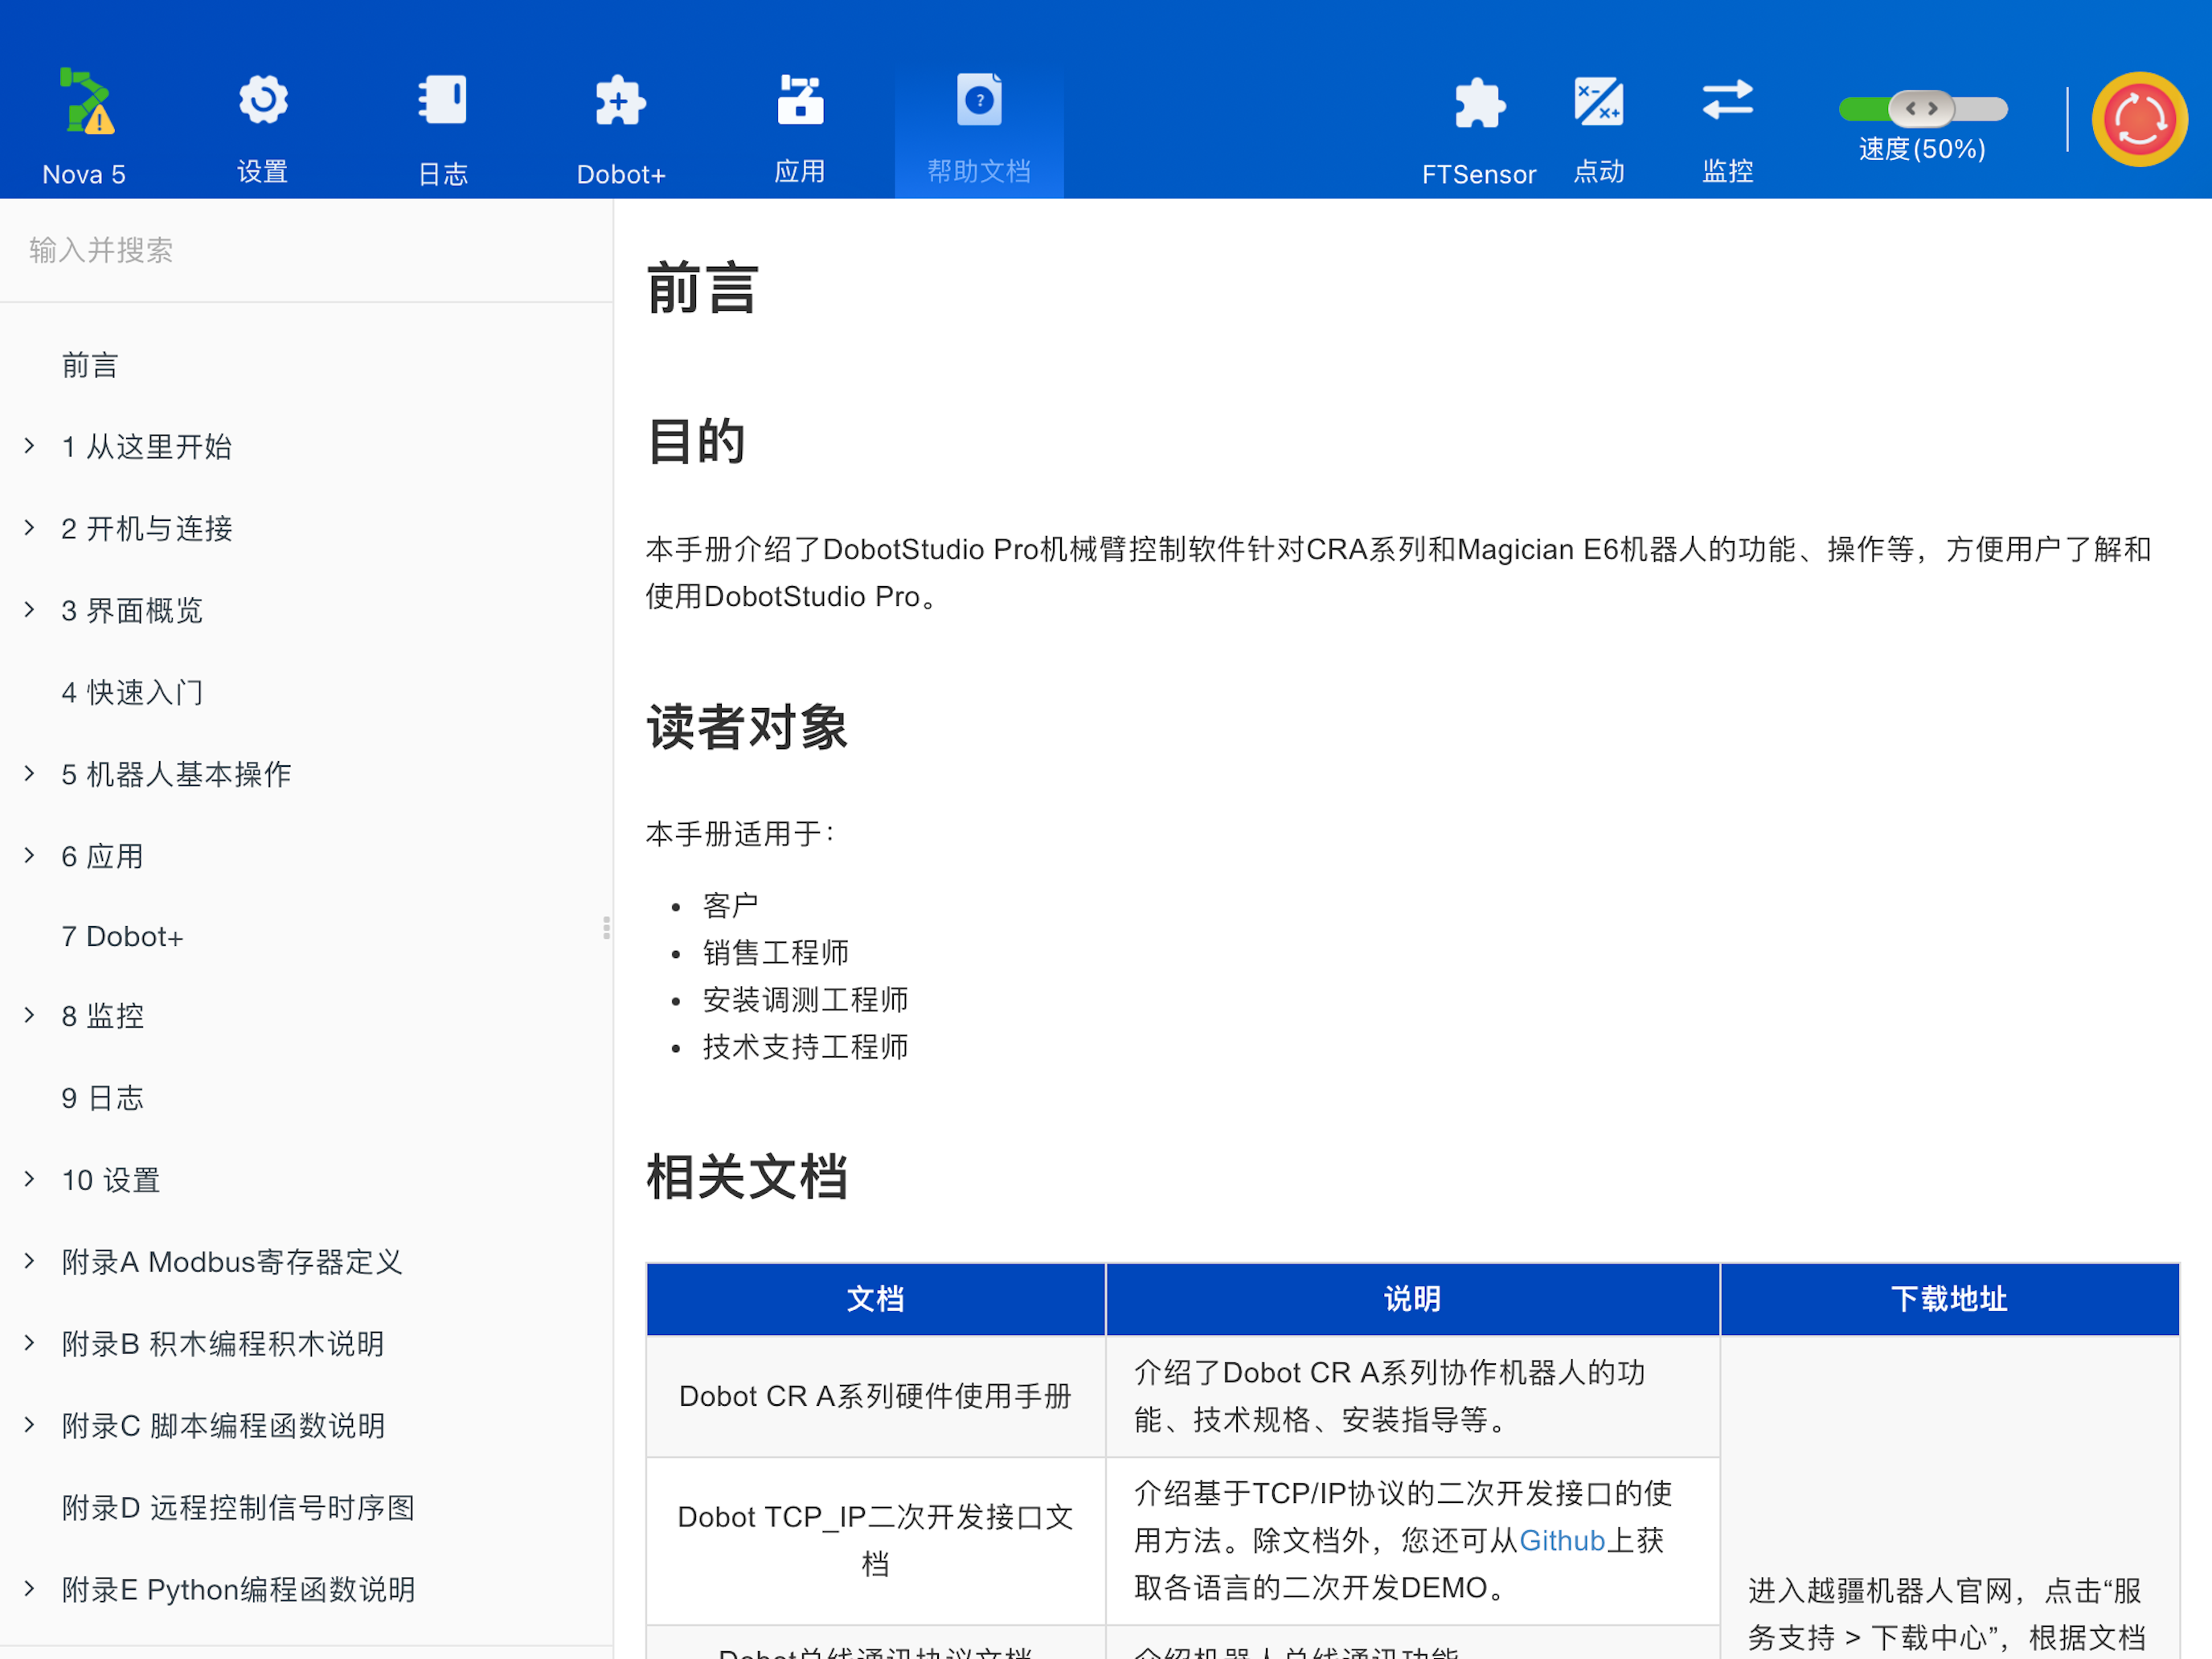Open the 点动 jog icon
The height and width of the screenshot is (1659, 2212).
pyautogui.click(x=1599, y=101)
